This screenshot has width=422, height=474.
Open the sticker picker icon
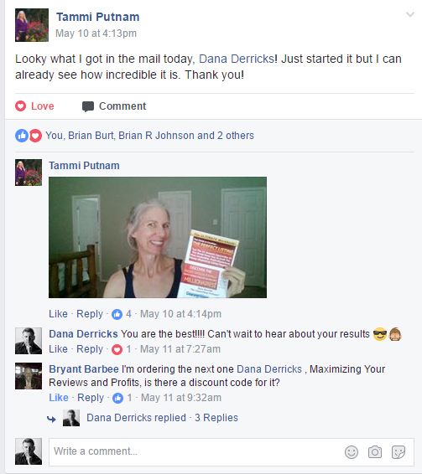(x=399, y=452)
